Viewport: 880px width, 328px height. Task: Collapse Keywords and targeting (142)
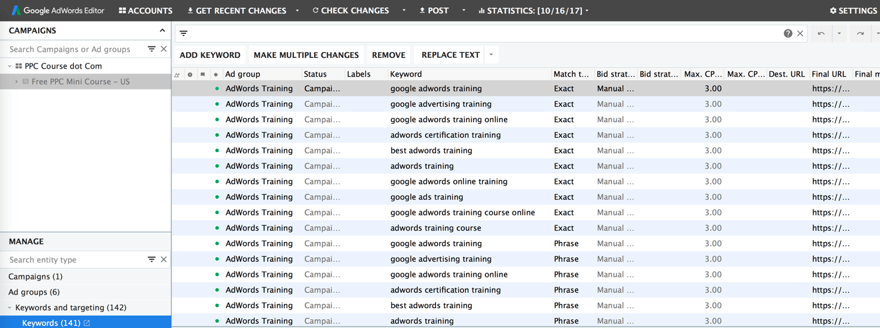9,307
